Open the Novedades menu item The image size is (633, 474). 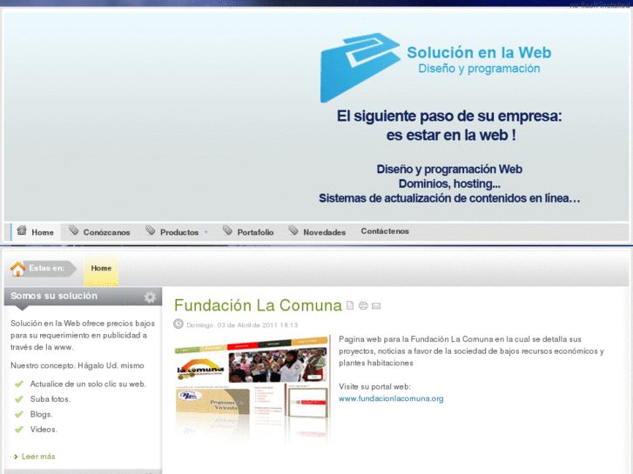(324, 232)
